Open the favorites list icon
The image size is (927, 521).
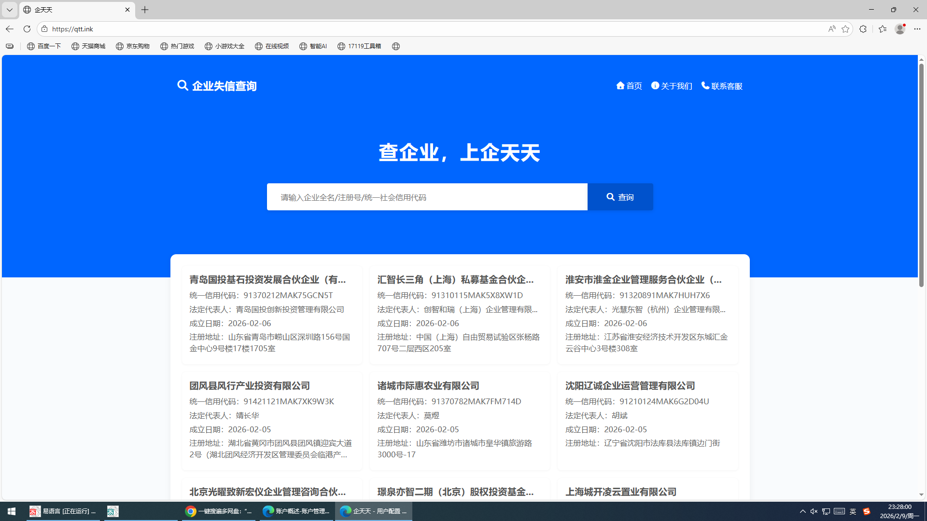[x=883, y=29]
